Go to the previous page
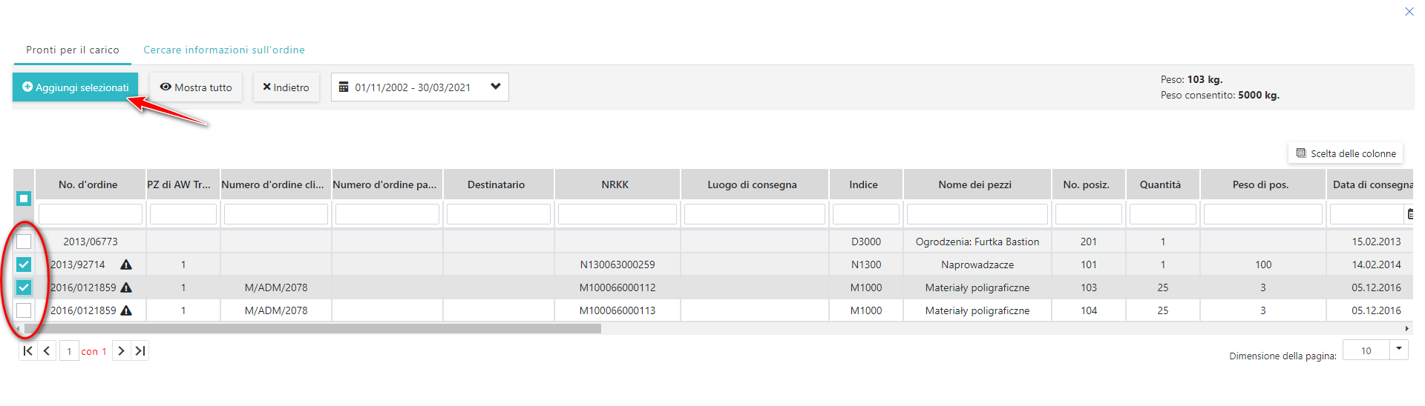The image size is (1425, 406). click(x=47, y=351)
